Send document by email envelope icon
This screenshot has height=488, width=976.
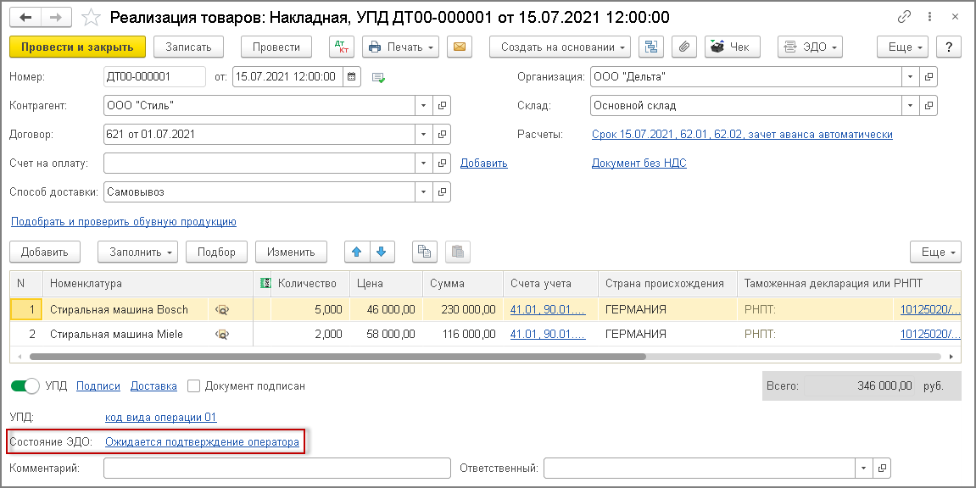coord(460,47)
